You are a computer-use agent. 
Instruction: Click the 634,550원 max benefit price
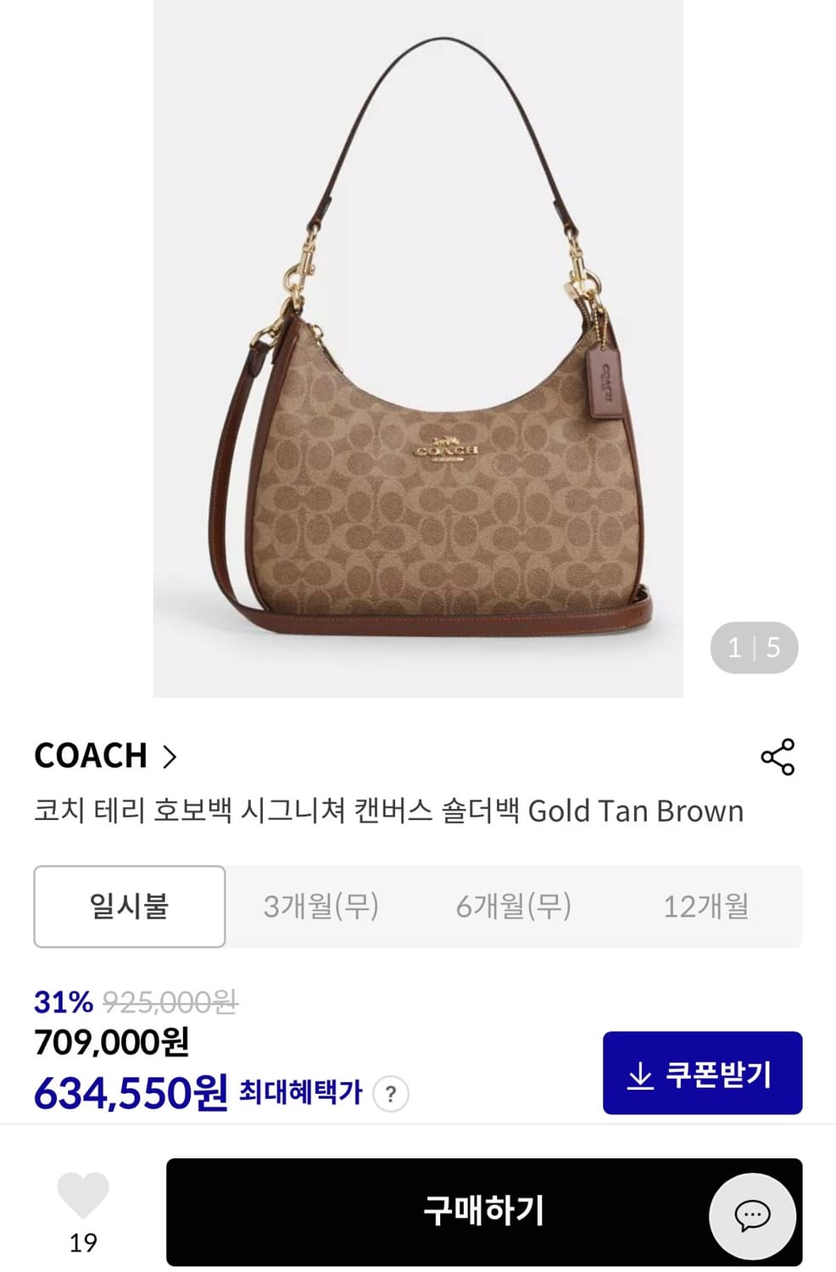click(131, 1092)
